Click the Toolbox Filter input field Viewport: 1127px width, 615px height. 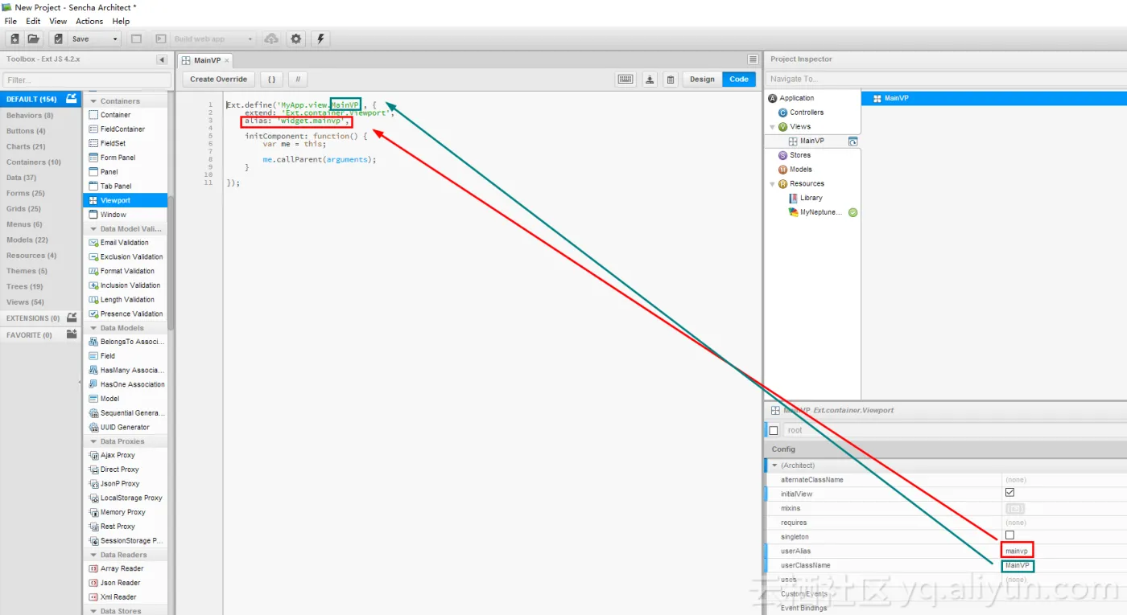87,80
